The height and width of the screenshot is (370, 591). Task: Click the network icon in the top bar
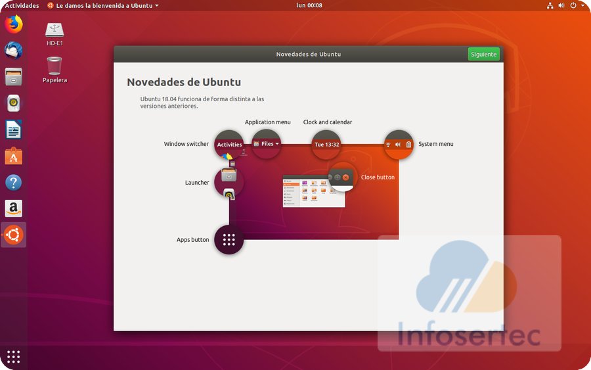[x=550, y=5]
